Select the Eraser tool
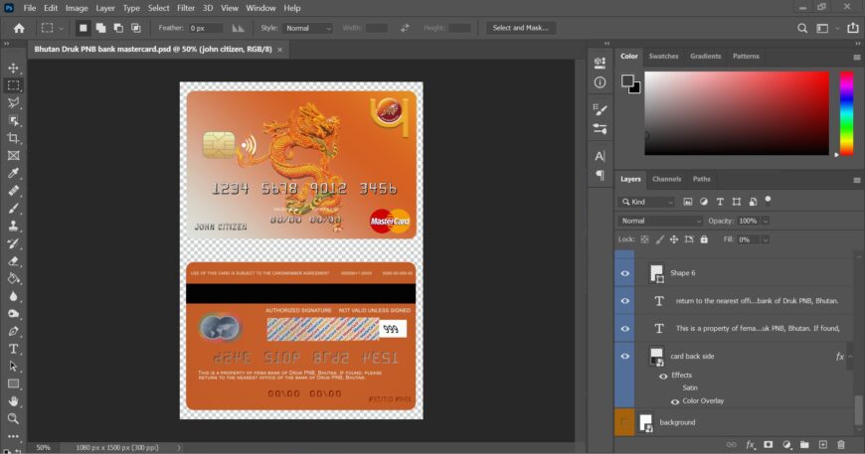Screen dimensions: 865x454 point(13,261)
